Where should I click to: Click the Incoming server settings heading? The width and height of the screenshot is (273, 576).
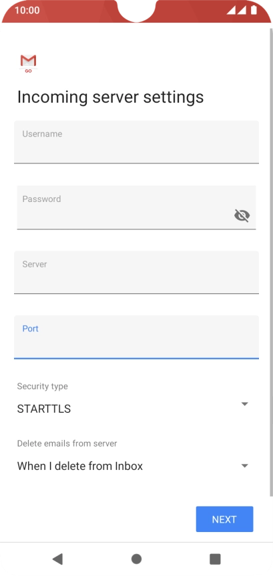[110, 97]
